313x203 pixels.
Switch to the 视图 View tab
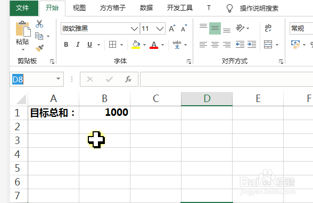pyautogui.click(x=79, y=8)
